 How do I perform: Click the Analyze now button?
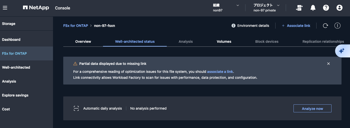click(x=312, y=108)
